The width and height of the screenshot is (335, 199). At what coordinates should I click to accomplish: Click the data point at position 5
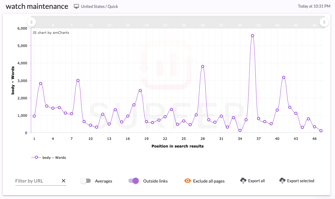tap(59, 108)
